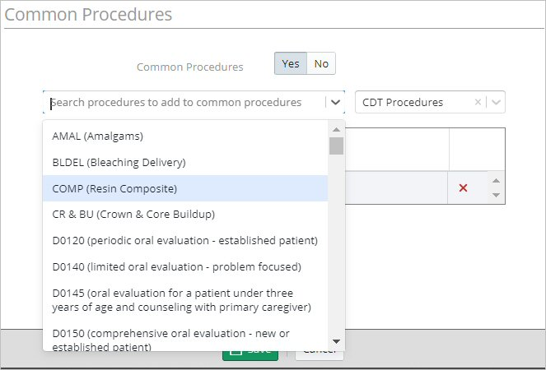546x370 pixels.
Task: Set Common Procedures to No
Action: (x=321, y=63)
